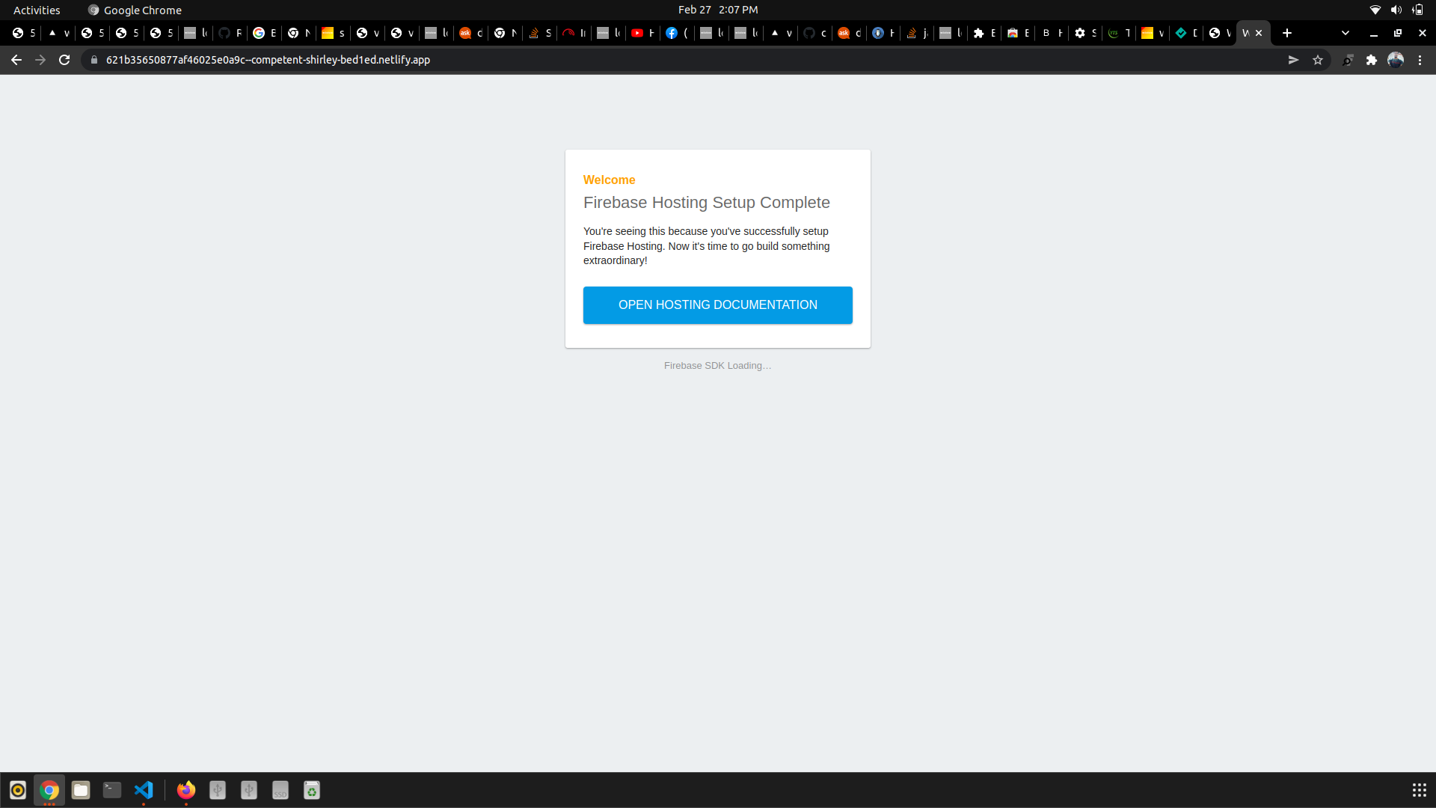This screenshot has width=1436, height=808.
Task: Switch to the YouTube tab
Action: tap(642, 33)
